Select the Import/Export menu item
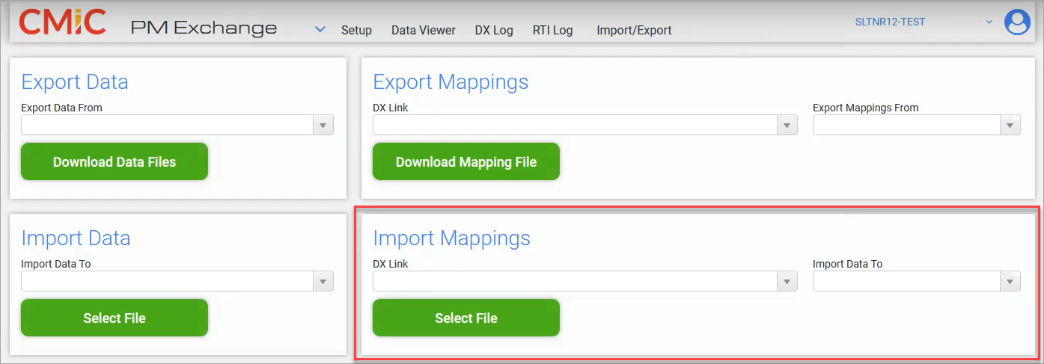 pos(634,31)
